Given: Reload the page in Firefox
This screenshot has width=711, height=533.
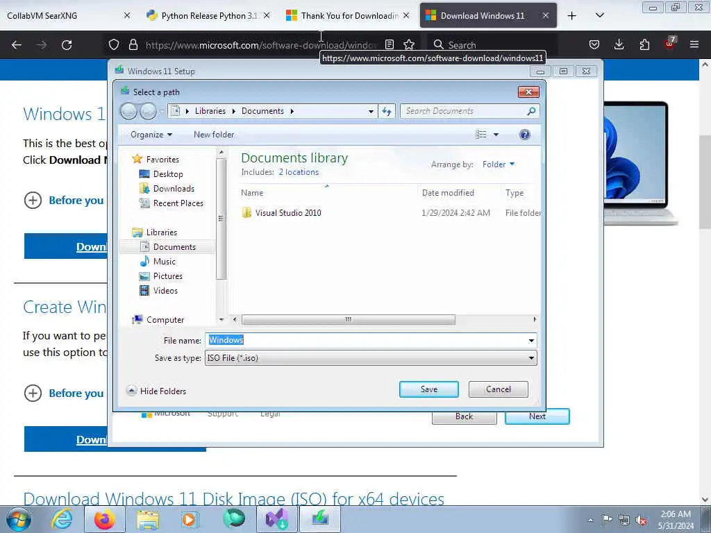Looking at the screenshot, I should click(67, 45).
